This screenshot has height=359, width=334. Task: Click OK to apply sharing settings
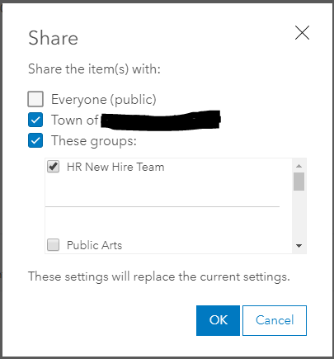[218, 320]
